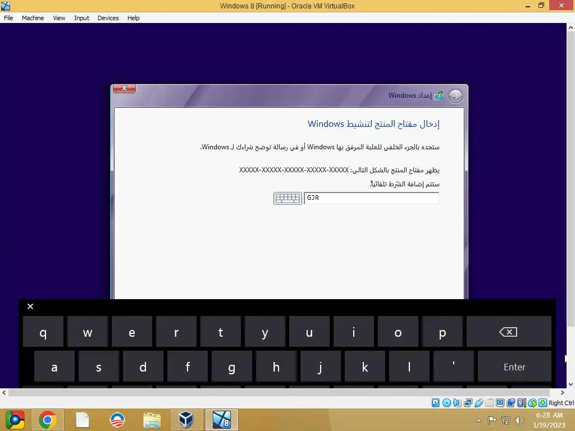Tap the e key
575x431 pixels.
coord(132,332)
